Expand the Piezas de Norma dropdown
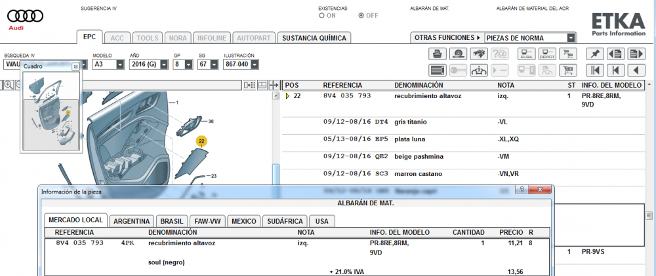Screen dimensions: 656x276 click(x=571, y=38)
